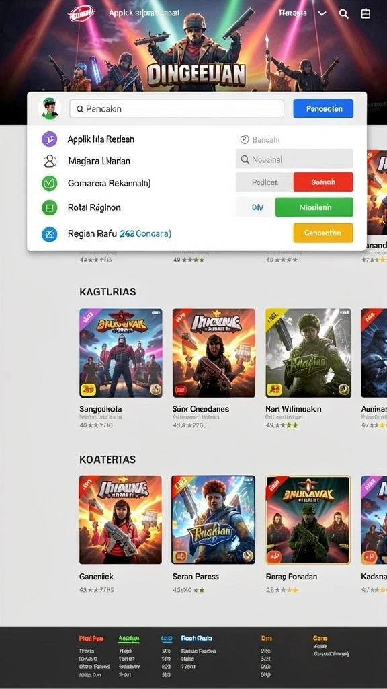Open Applik Ila Redeah entry
This screenshot has width=387, height=689.
coord(101,139)
